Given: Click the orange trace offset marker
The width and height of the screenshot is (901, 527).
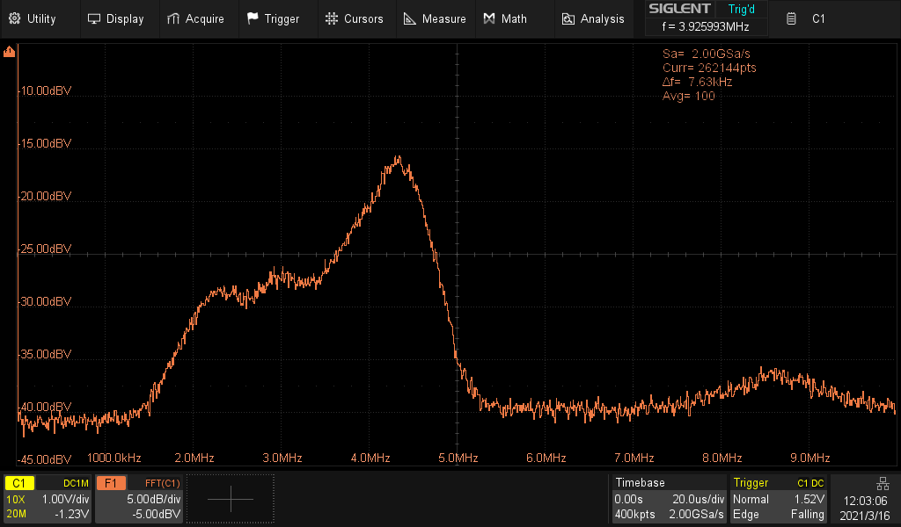Looking at the screenshot, I should click(x=9, y=52).
